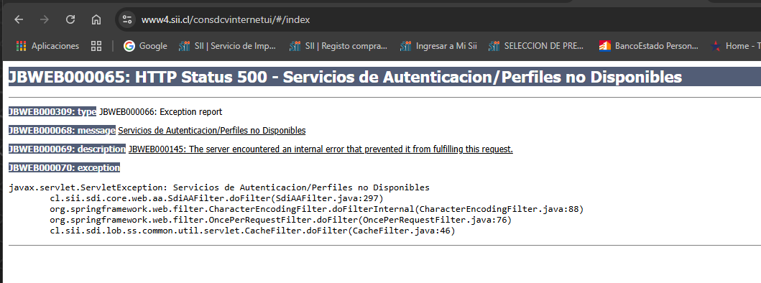Click the 'JBWEB000069: description' label
The width and height of the screenshot is (761, 283).
point(67,149)
